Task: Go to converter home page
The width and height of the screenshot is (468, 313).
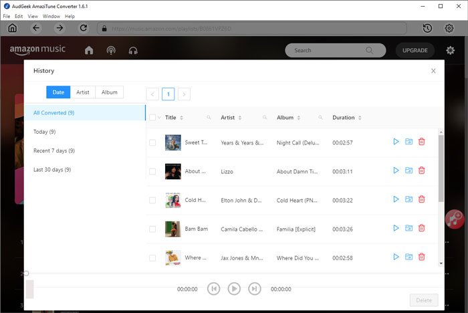Action: click(12, 28)
